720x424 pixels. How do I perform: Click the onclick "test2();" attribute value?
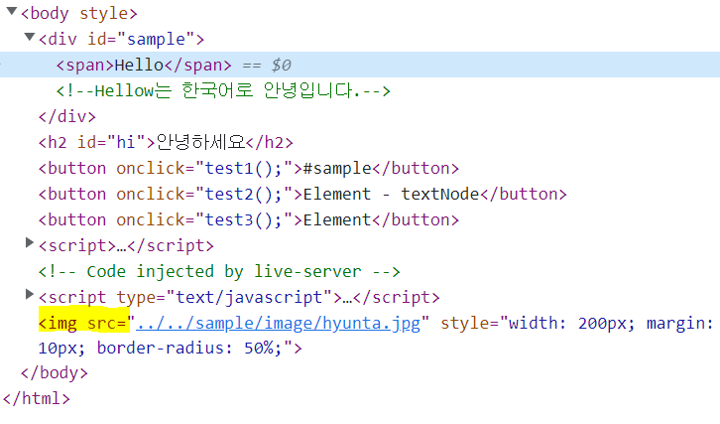coord(243,194)
